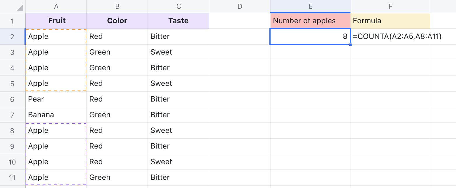
Task: Select the cell showing value 8
Action: tap(310, 36)
